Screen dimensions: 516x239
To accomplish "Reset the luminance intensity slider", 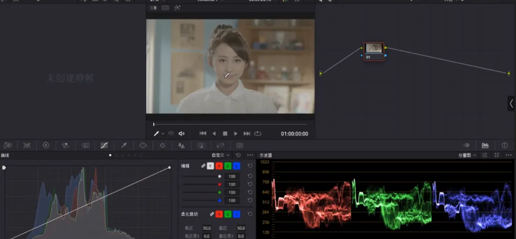I will coord(250,176).
